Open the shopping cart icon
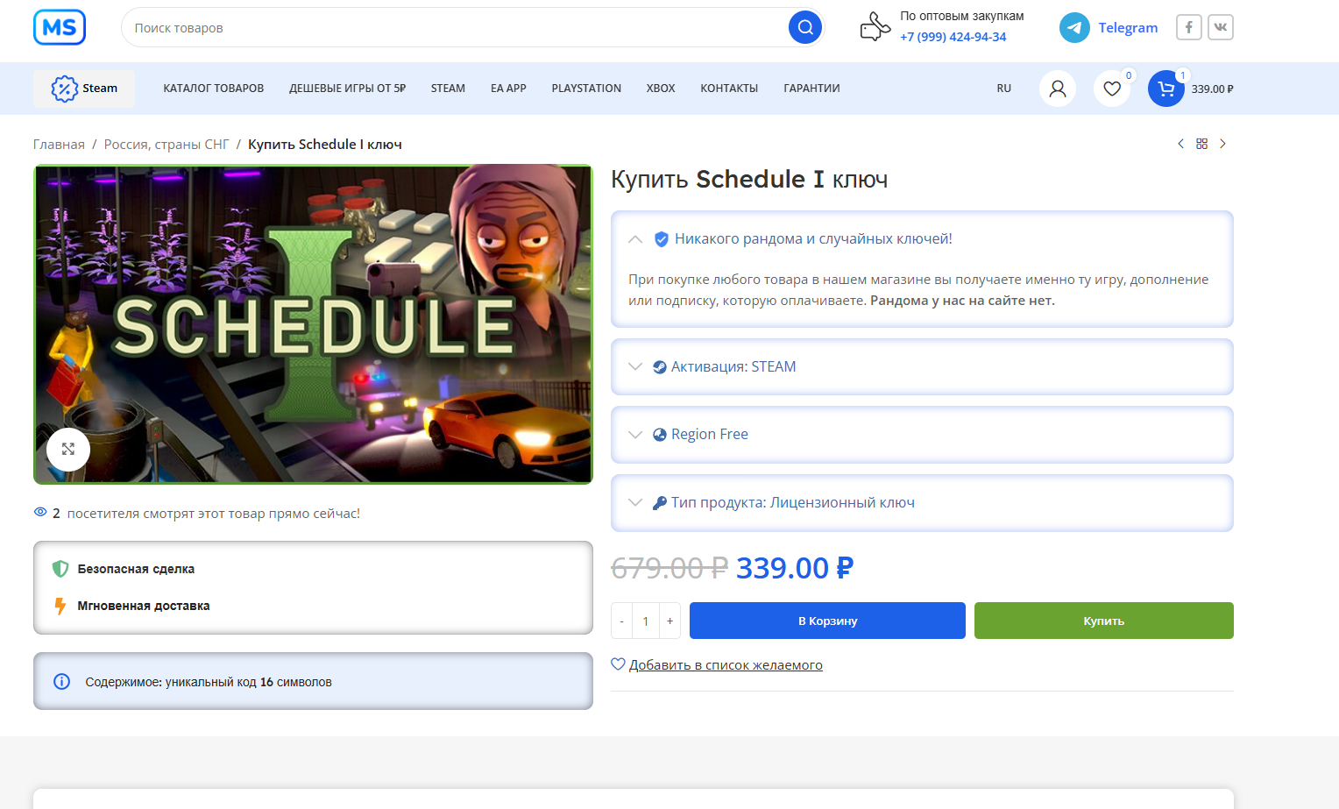Image resolution: width=1339 pixels, height=809 pixels. click(1165, 89)
